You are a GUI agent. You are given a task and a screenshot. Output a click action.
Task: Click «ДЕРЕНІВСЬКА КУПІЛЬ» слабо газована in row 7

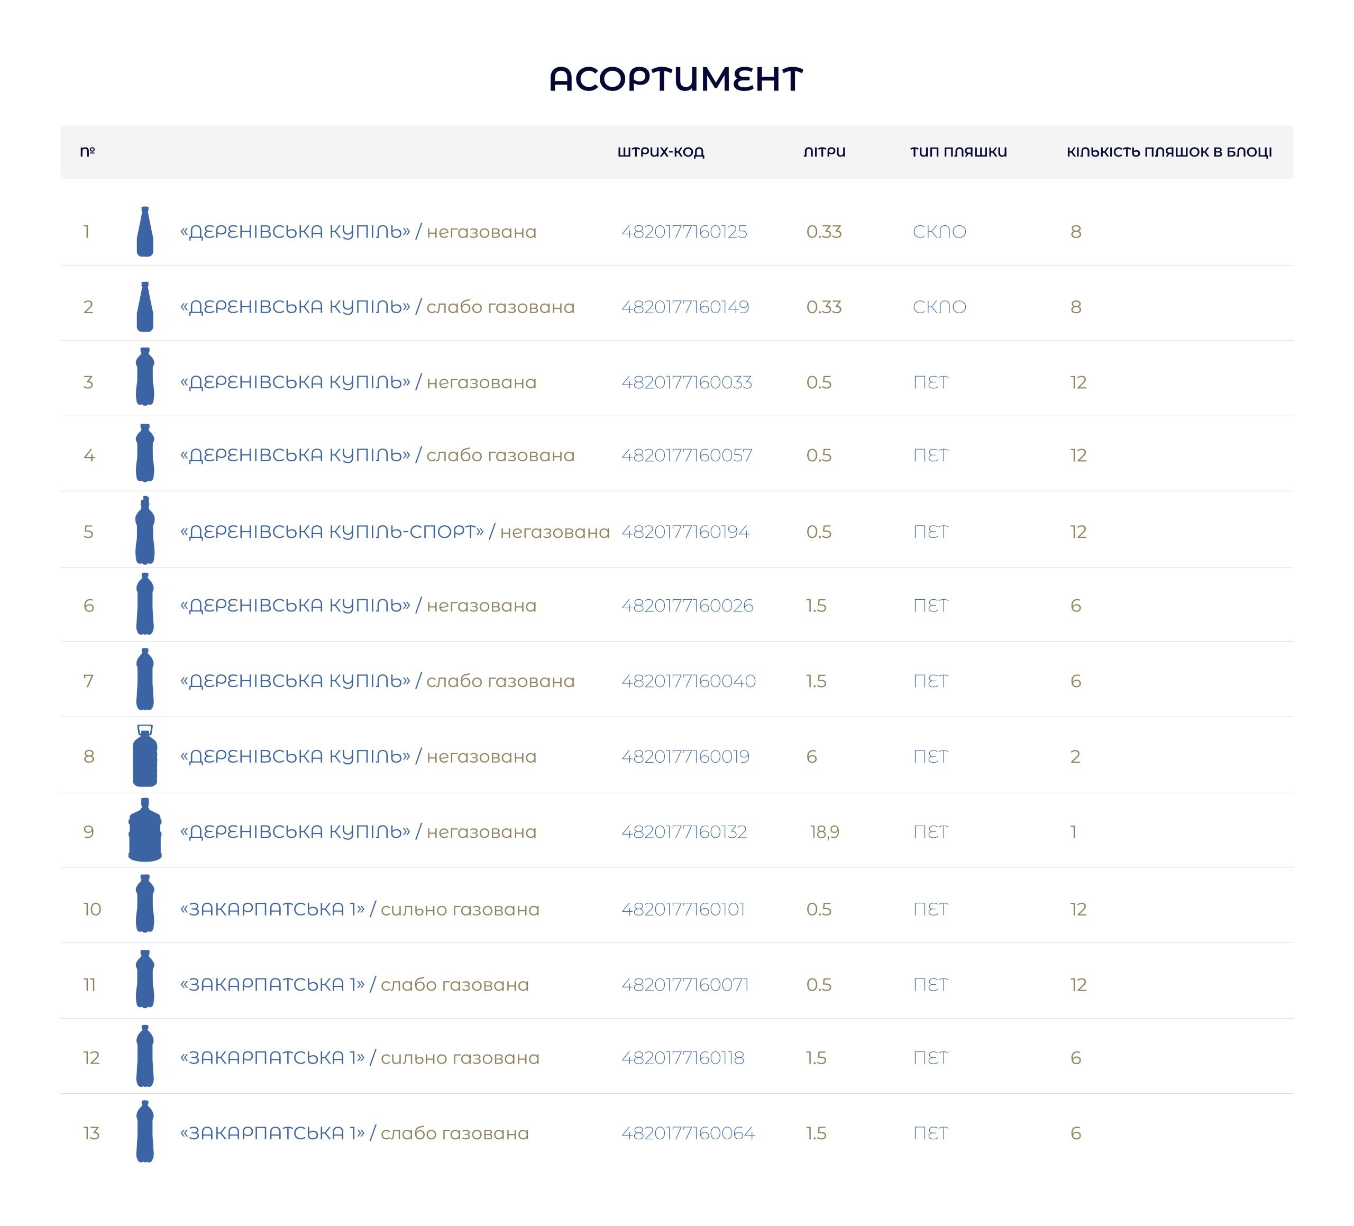tap(378, 681)
